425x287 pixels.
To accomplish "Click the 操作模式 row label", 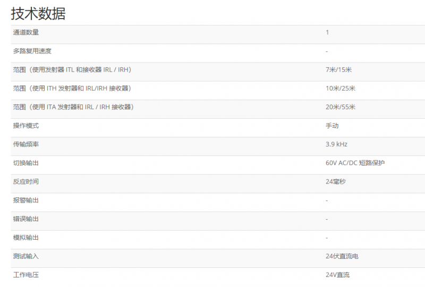I will [x=26, y=126].
